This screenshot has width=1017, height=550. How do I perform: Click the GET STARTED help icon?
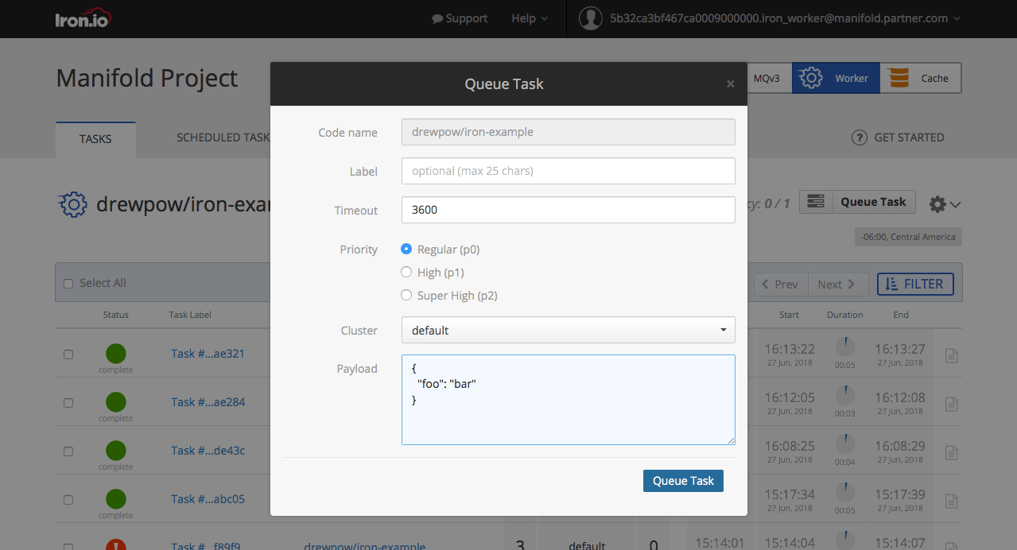[859, 137]
